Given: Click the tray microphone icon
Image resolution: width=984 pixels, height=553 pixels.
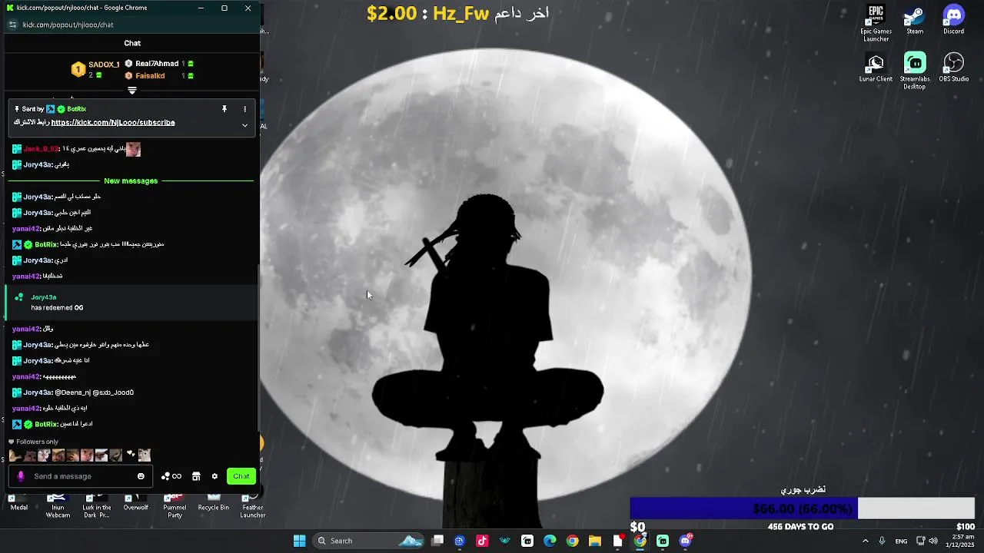Looking at the screenshot, I should [x=882, y=541].
